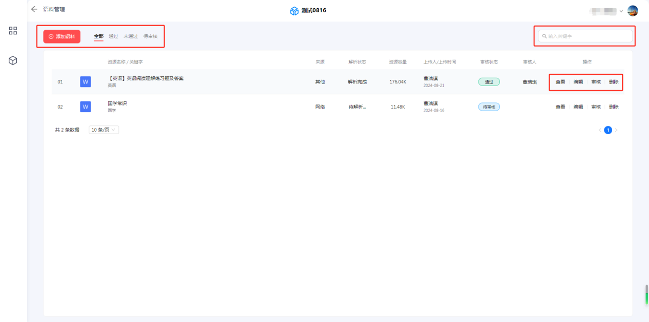Click the Word file icon in row 01
649x322 pixels.
(86, 82)
